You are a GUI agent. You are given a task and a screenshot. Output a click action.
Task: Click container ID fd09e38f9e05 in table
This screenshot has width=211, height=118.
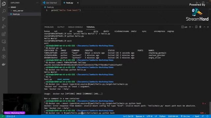tap(51, 53)
